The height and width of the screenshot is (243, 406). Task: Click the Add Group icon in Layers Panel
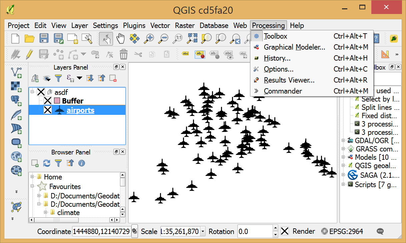point(35,78)
